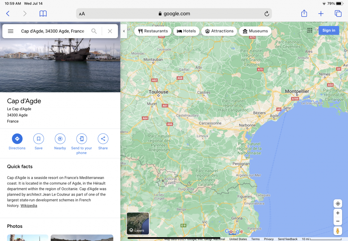Filter map by Restaurants
The height and width of the screenshot is (241, 348).
(x=153, y=31)
